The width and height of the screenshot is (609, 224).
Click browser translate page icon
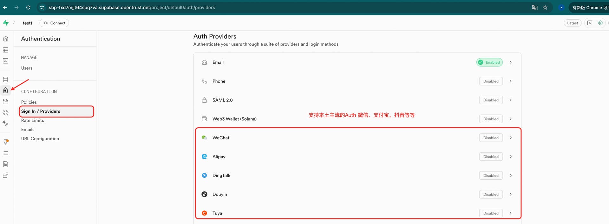tap(534, 7)
